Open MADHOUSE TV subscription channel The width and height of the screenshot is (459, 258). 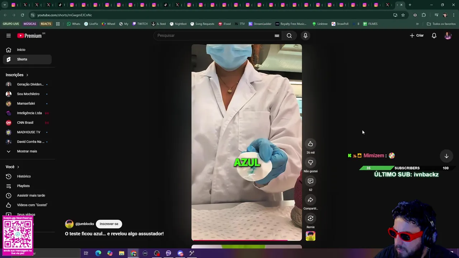click(27, 132)
